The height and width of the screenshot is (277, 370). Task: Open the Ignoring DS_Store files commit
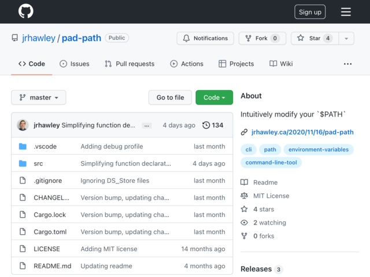(115, 181)
